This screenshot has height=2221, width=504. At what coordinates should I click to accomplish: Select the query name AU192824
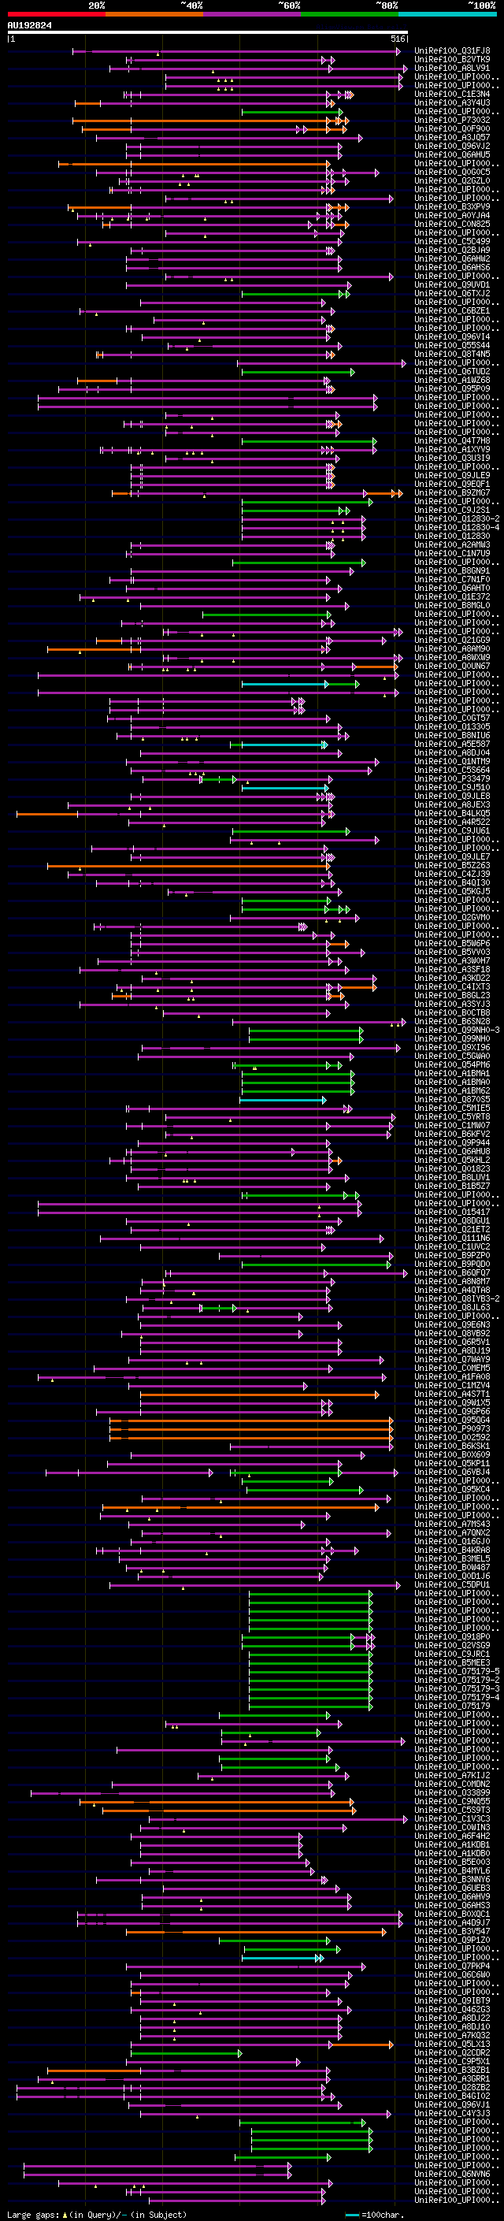click(x=29, y=25)
